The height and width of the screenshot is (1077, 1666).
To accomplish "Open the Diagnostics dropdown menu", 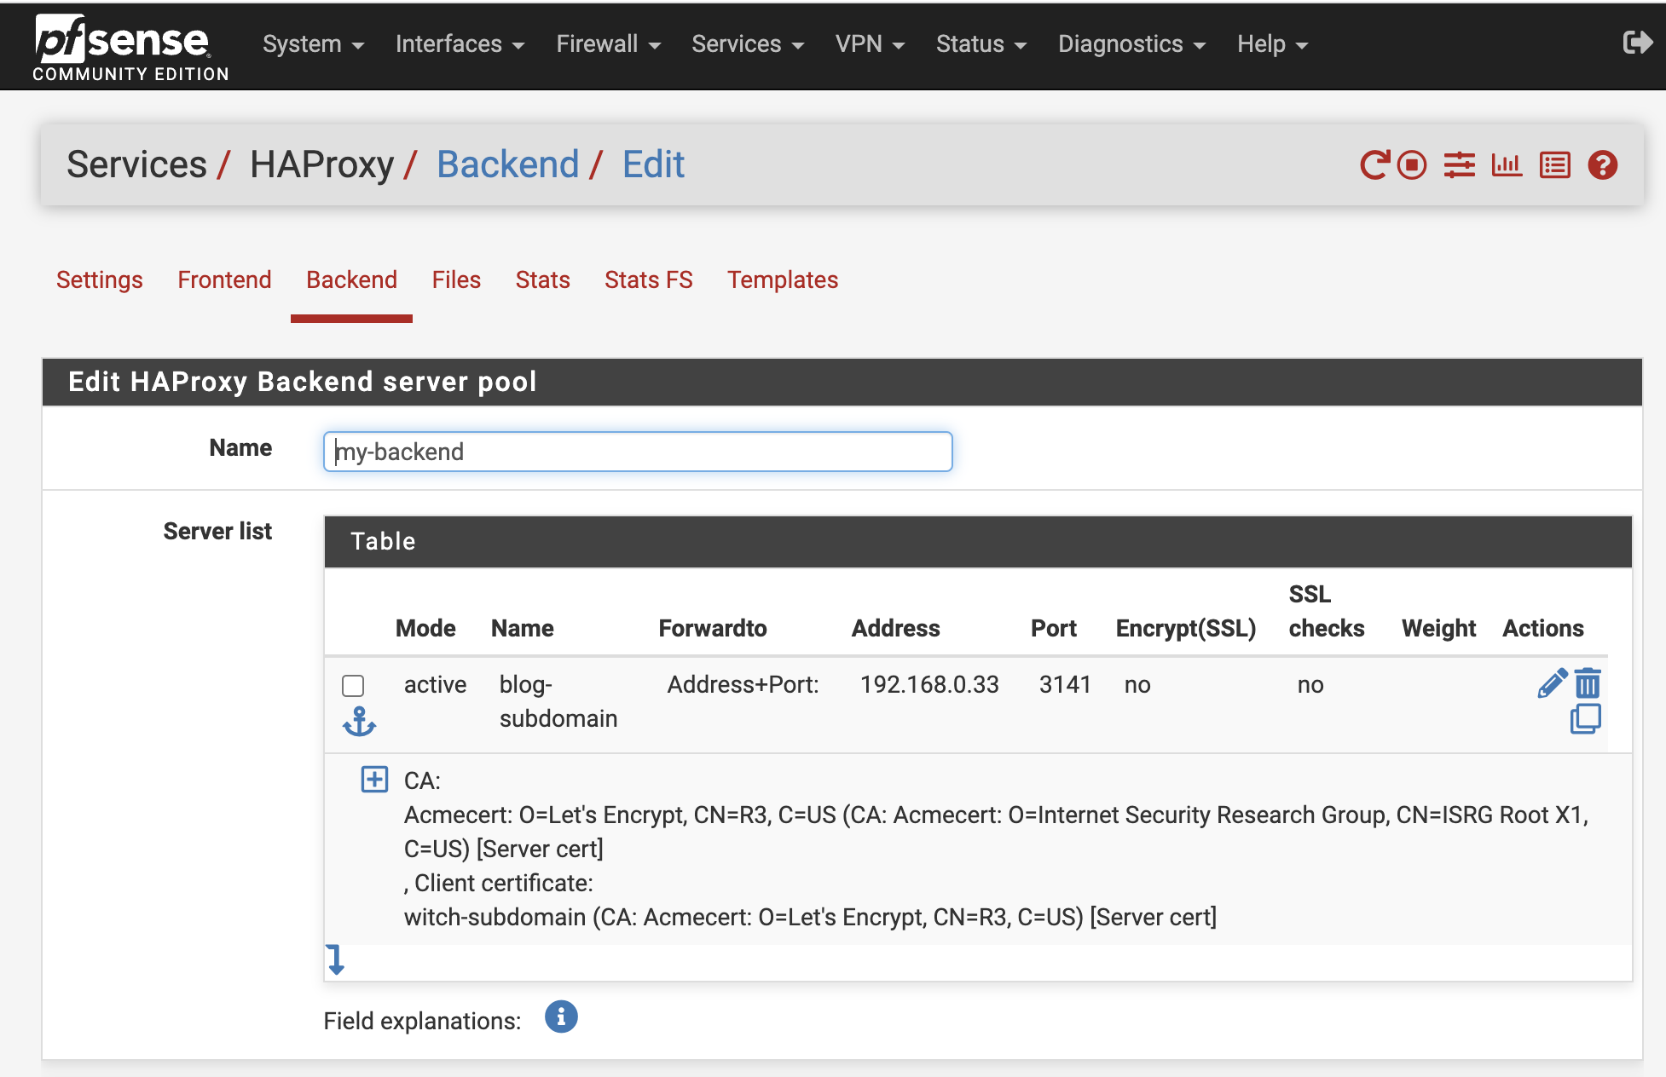I will point(1131,44).
